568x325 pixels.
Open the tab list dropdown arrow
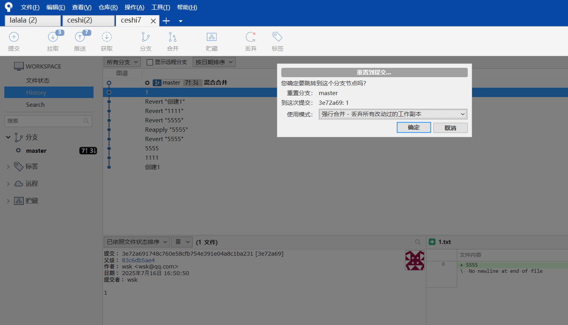181,21
